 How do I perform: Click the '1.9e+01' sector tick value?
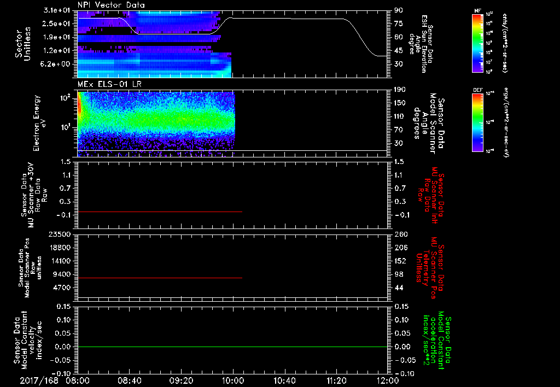57,37
